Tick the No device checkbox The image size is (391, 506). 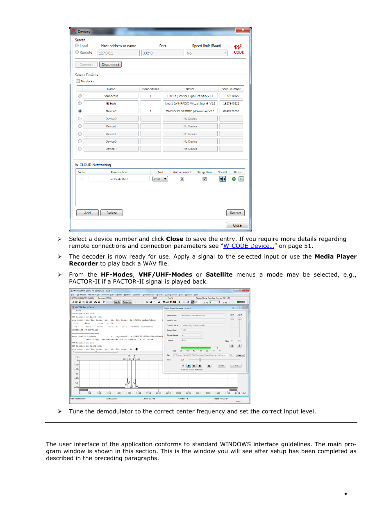click(78, 81)
